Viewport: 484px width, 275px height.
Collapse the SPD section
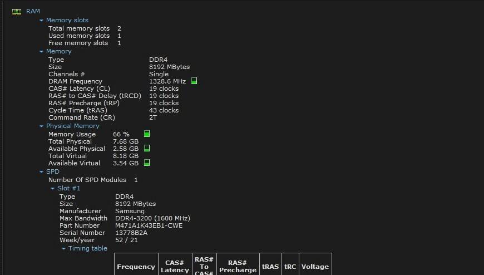pyautogui.click(x=41, y=172)
